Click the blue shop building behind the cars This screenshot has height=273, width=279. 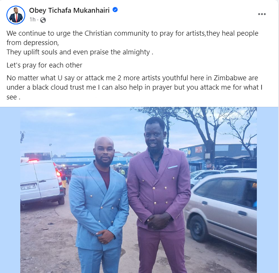[x=218, y=154]
